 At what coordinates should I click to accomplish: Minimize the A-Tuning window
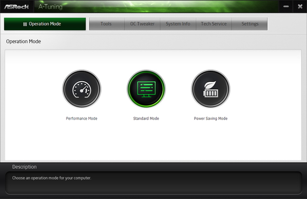click(x=285, y=7)
